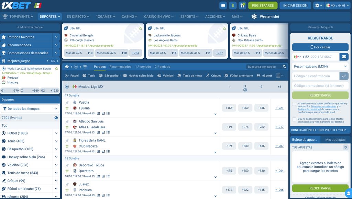352x199 pixels.
Task: Pin the Puebla vs Tijuana match
Action: (67, 103)
